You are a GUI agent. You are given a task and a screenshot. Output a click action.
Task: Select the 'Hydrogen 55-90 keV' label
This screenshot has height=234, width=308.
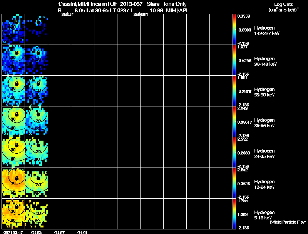[x=264, y=92]
